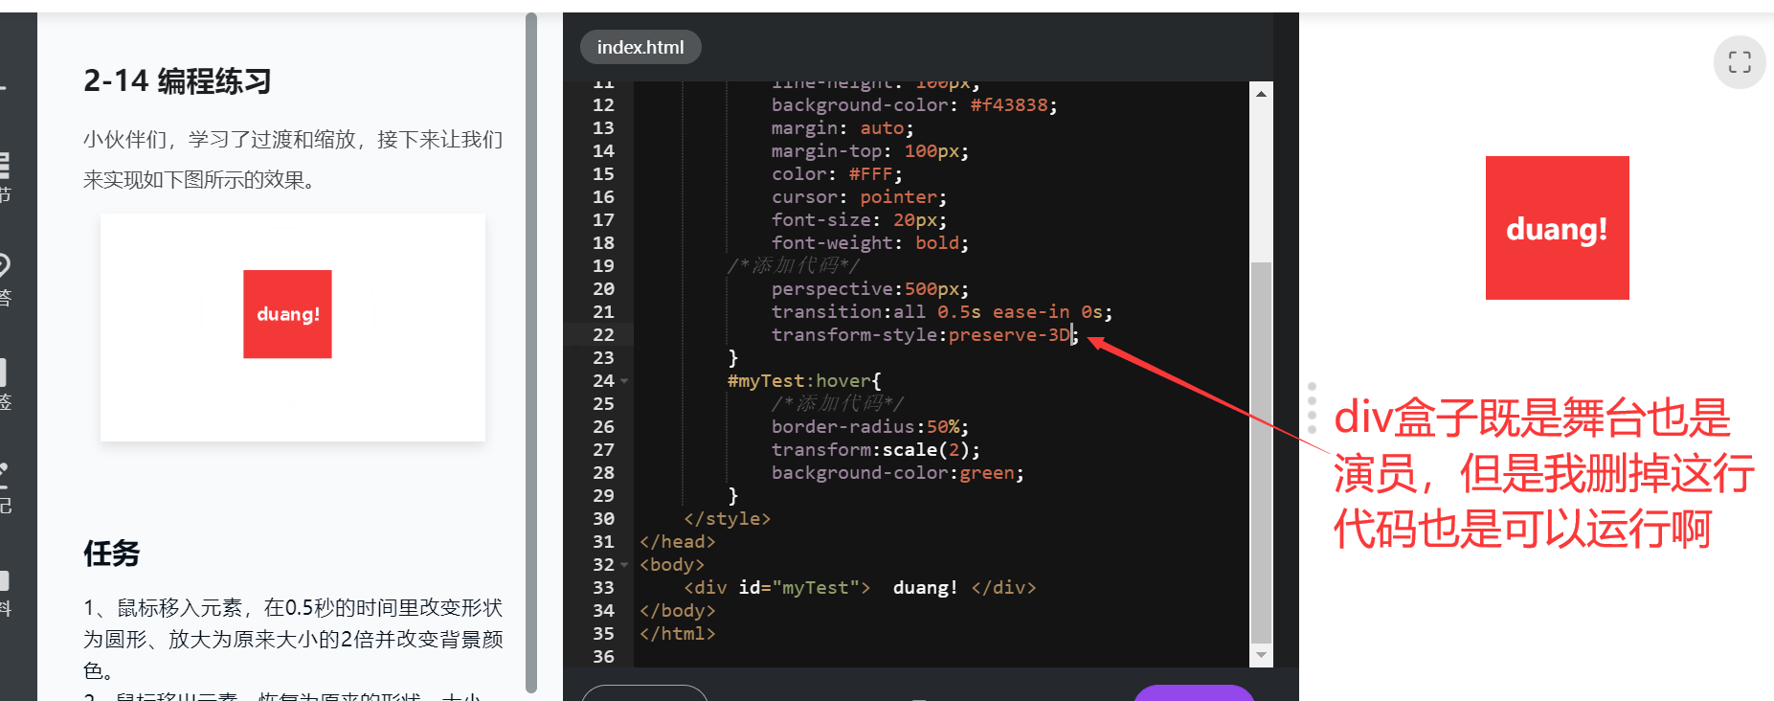Click task text '鼠标移入元素，在0.5秒的时间里改变形状'
This screenshot has width=1774, height=701.
[x=310, y=608]
